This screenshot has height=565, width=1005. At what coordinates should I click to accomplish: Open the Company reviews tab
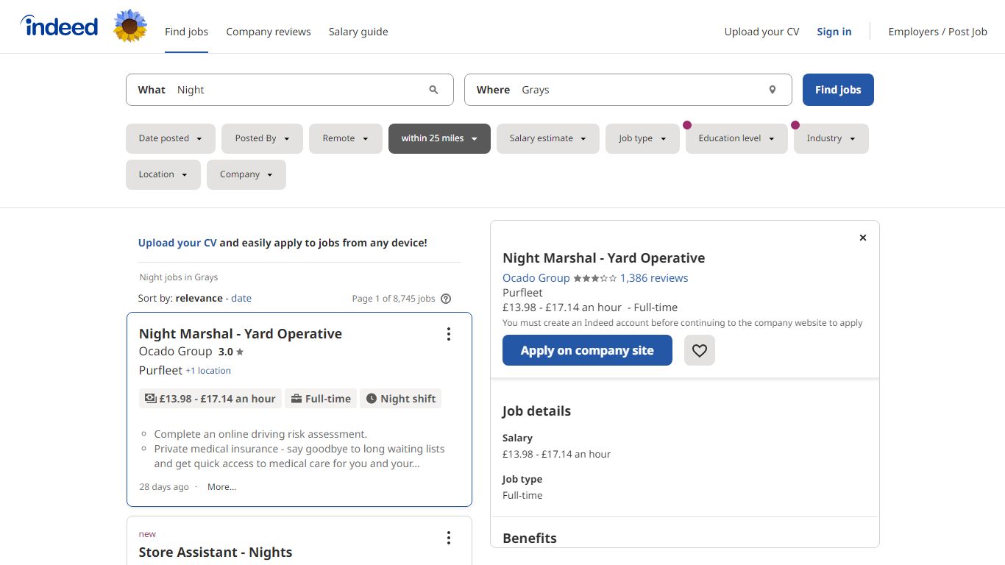tap(269, 32)
